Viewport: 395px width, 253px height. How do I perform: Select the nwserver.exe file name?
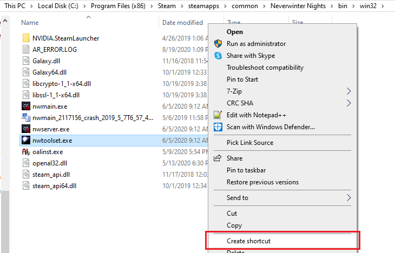tap(51, 129)
